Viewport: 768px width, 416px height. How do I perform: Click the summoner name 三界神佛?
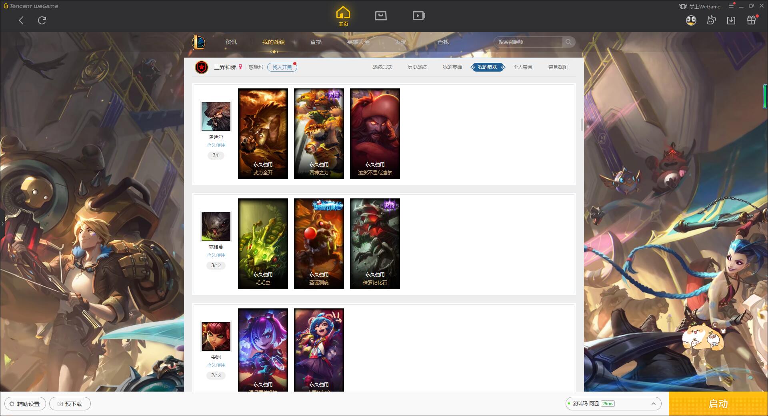point(225,67)
